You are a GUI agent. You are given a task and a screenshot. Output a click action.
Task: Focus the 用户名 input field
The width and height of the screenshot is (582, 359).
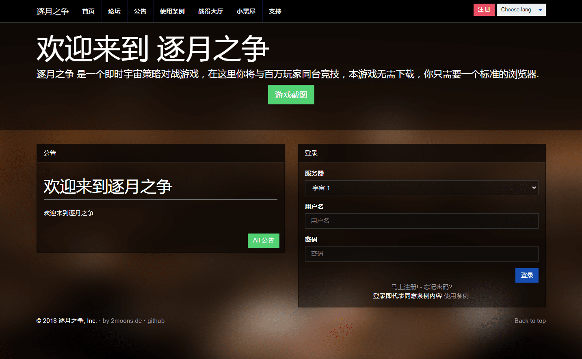click(421, 221)
